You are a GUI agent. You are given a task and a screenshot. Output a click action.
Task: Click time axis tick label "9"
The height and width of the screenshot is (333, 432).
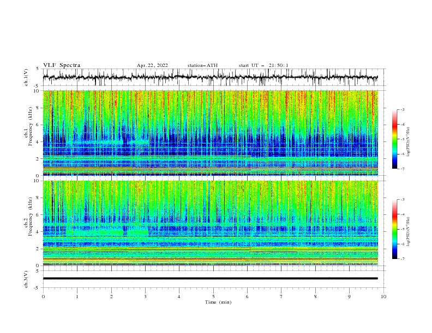pos(349,297)
